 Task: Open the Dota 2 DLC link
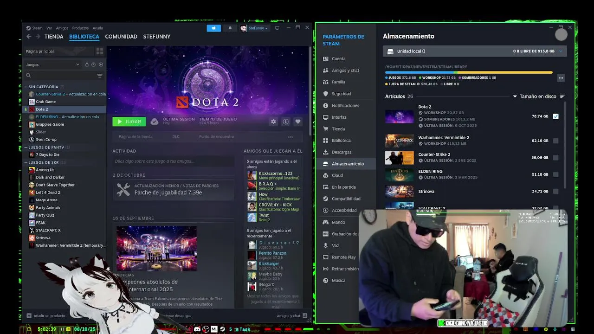176,137
